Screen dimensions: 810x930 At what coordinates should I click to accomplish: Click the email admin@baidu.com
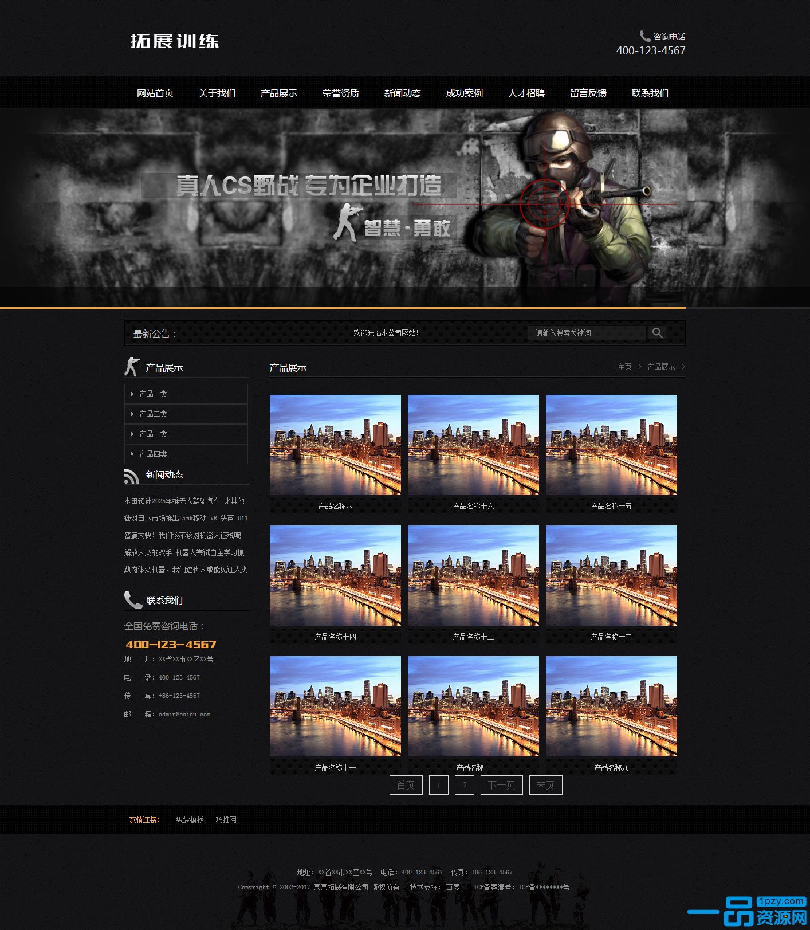pos(184,714)
